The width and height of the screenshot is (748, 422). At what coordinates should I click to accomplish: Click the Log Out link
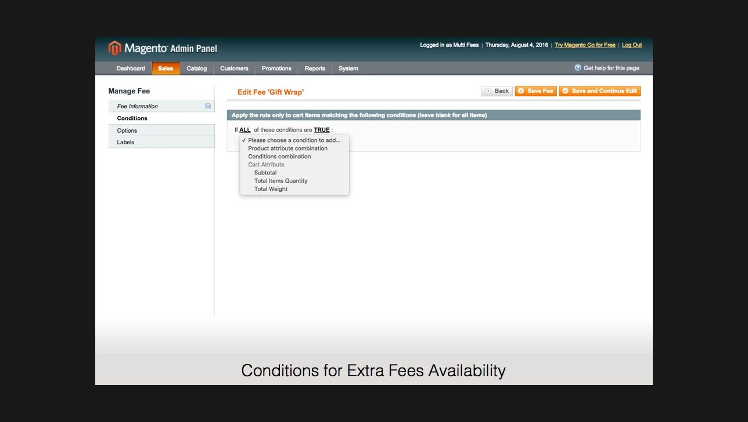pyautogui.click(x=631, y=45)
